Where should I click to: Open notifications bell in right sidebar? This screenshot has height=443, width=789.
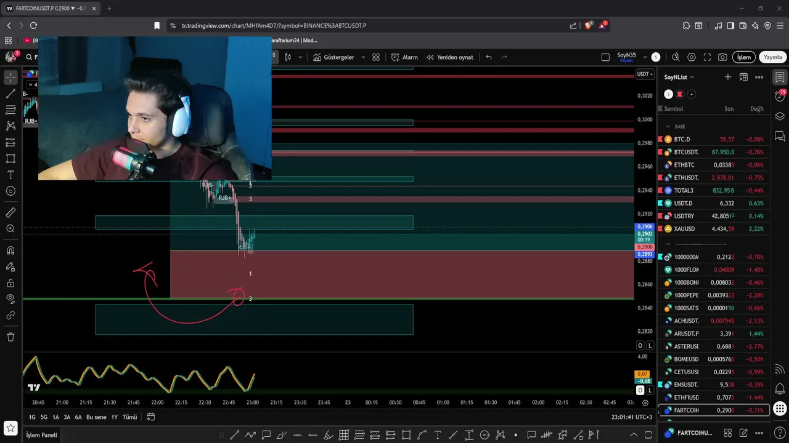780,389
